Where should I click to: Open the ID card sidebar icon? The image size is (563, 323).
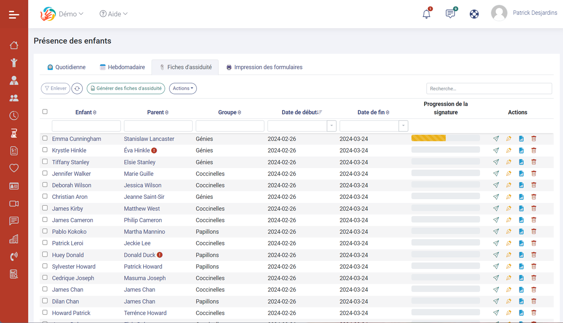coord(14,186)
